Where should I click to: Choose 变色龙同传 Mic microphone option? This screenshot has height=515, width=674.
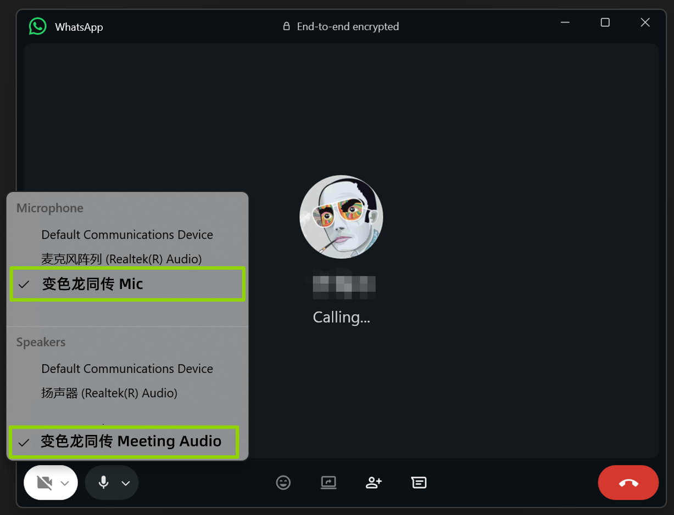[127, 284]
